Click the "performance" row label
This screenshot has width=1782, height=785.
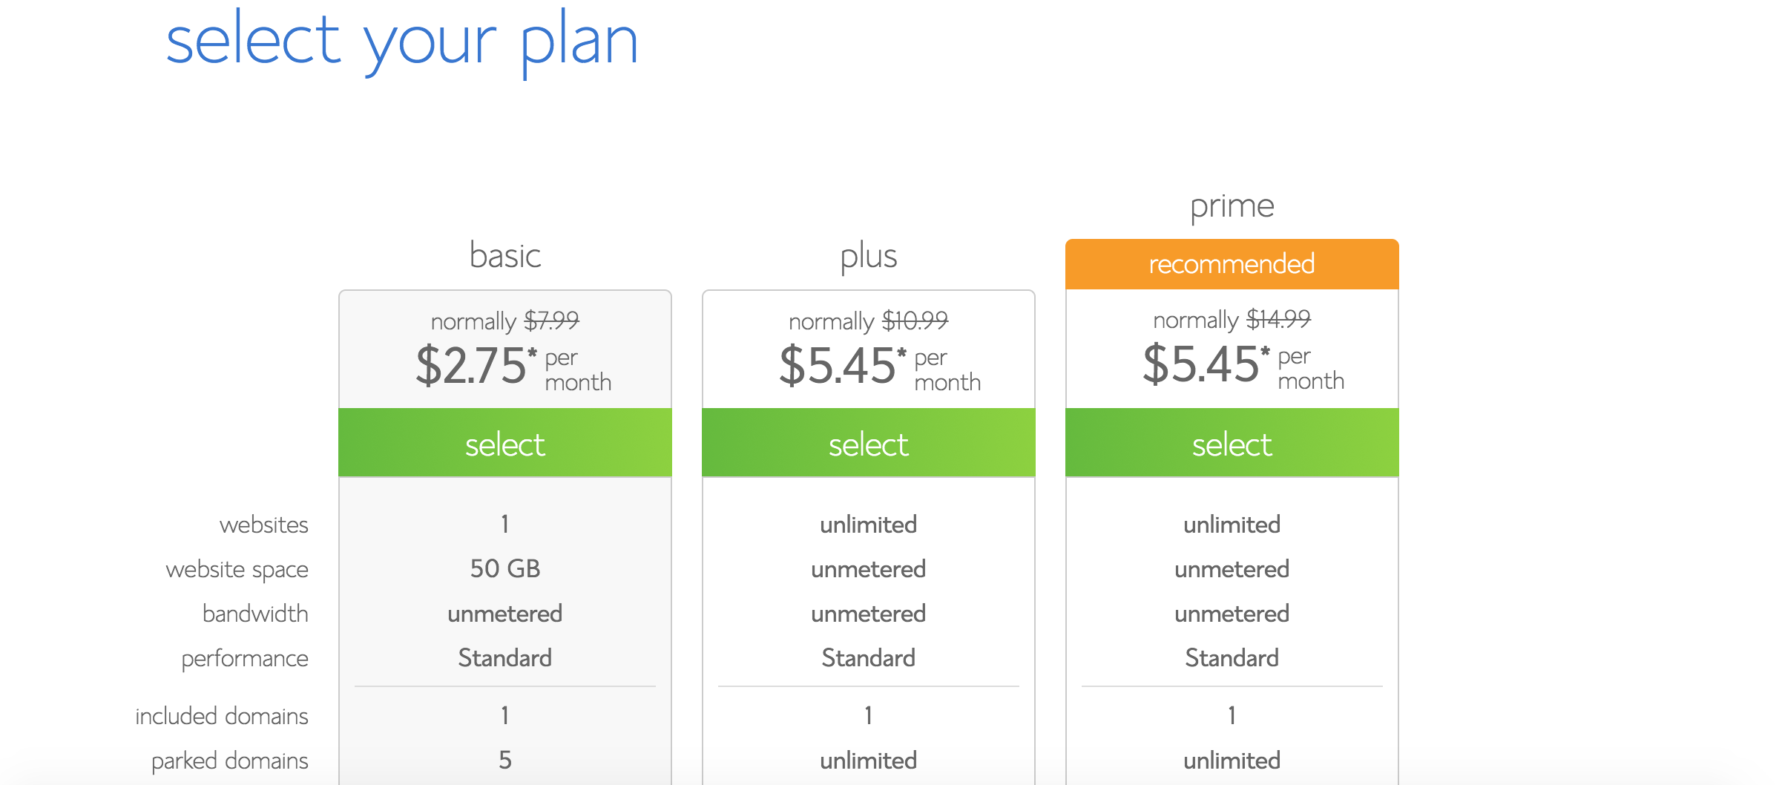pyautogui.click(x=244, y=658)
